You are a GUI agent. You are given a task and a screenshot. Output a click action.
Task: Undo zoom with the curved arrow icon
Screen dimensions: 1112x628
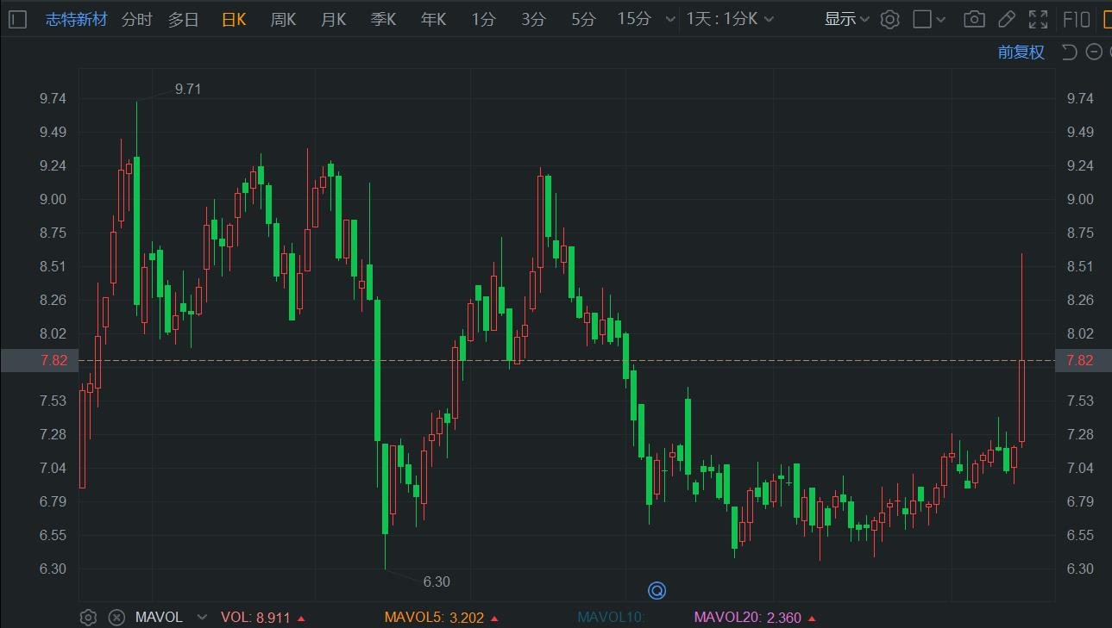coord(1069,53)
